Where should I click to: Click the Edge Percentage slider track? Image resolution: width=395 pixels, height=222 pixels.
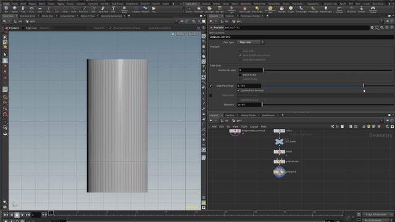(x=327, y=86)
